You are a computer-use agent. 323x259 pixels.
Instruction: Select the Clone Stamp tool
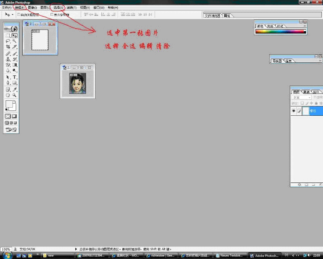point(8,59)
